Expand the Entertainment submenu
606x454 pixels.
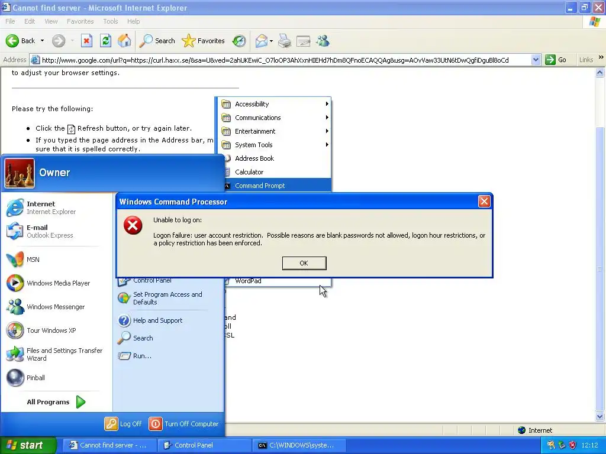(274, 131)
